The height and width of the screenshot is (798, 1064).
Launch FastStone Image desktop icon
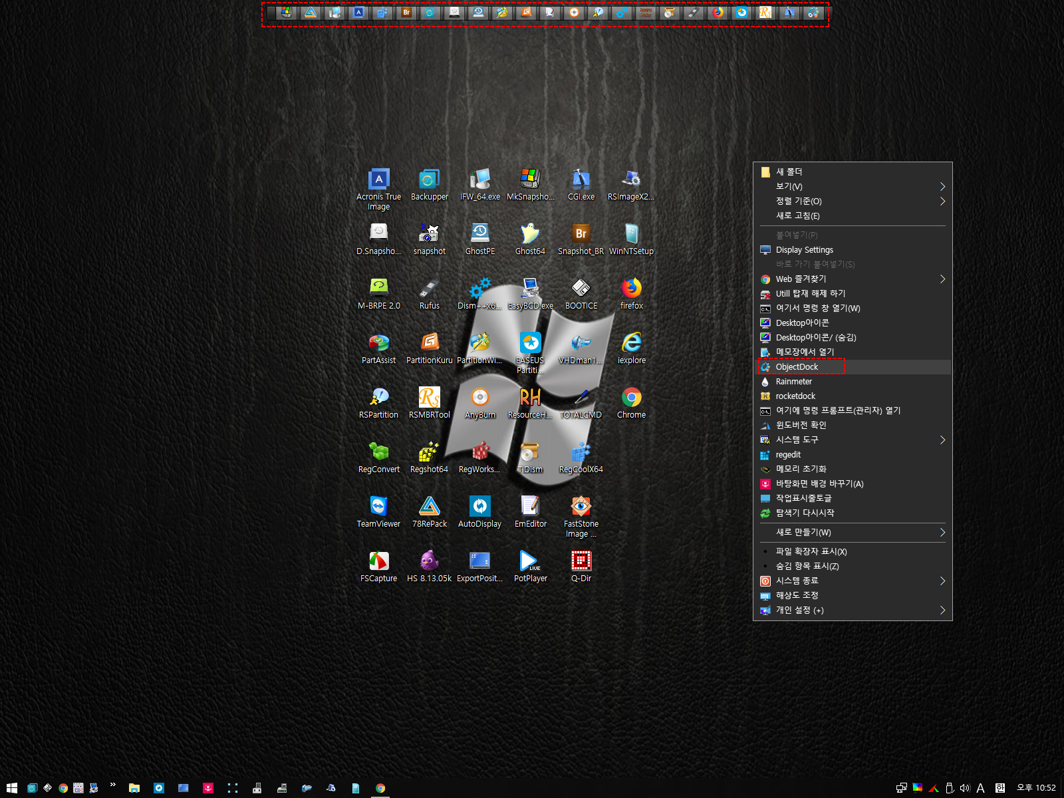pyautogui.click(x=581, y=517)
